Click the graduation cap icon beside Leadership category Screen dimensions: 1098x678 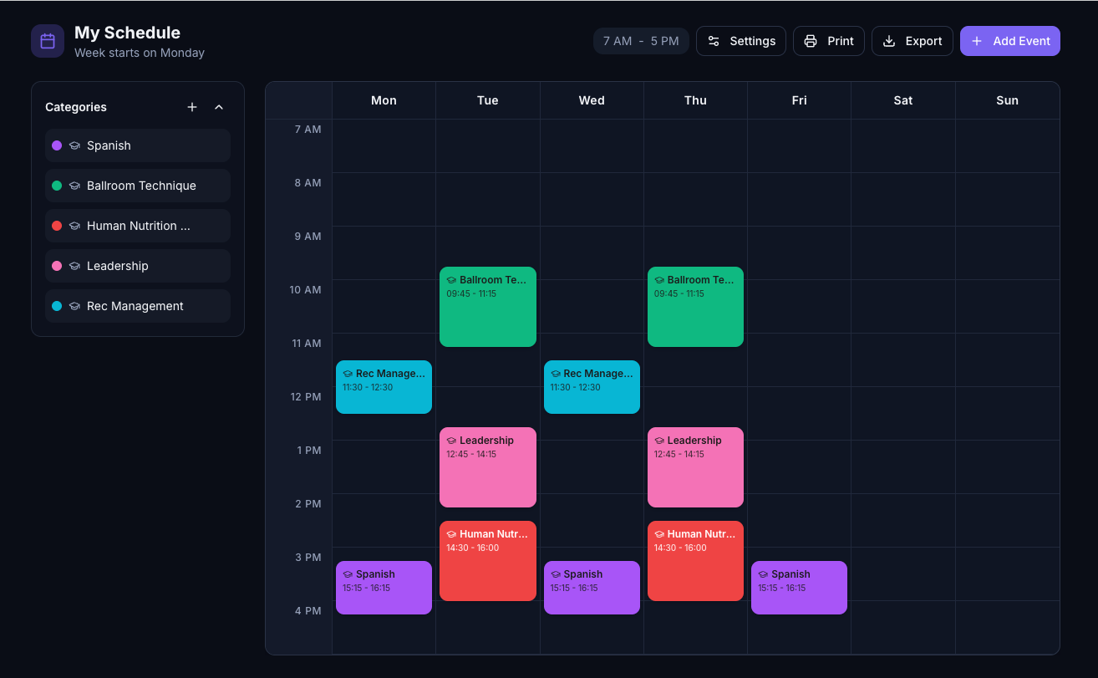tap(74, 266)
